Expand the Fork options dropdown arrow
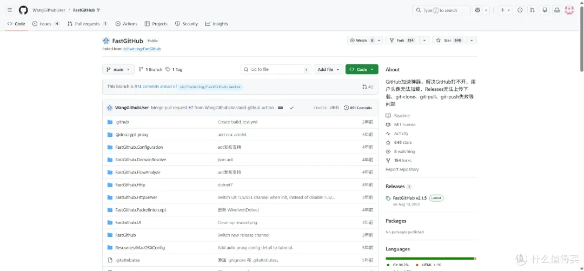This screenshot has height=271, width=584. point(424,40)
